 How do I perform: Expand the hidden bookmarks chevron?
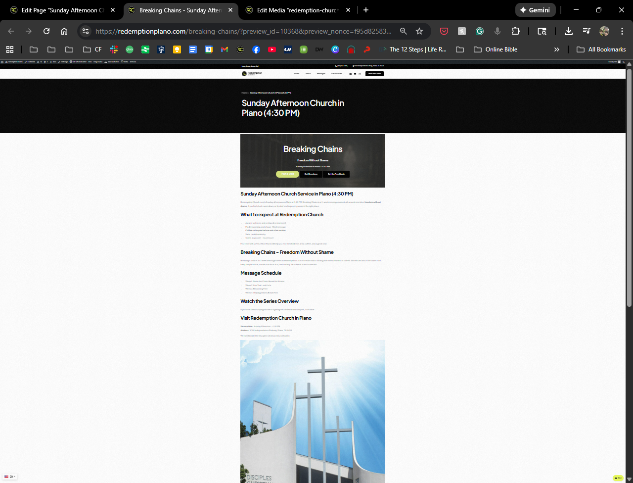557,49
